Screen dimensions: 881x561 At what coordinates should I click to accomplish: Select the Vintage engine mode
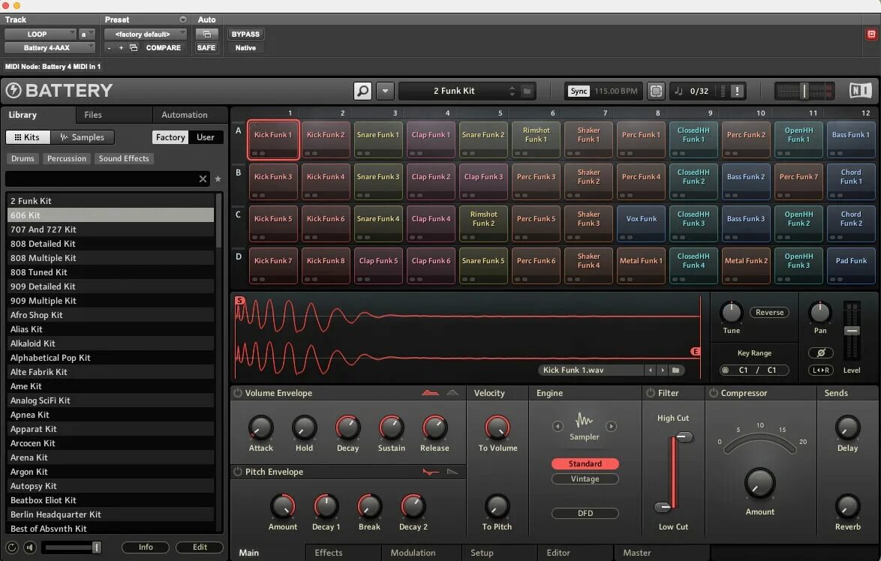585,479
